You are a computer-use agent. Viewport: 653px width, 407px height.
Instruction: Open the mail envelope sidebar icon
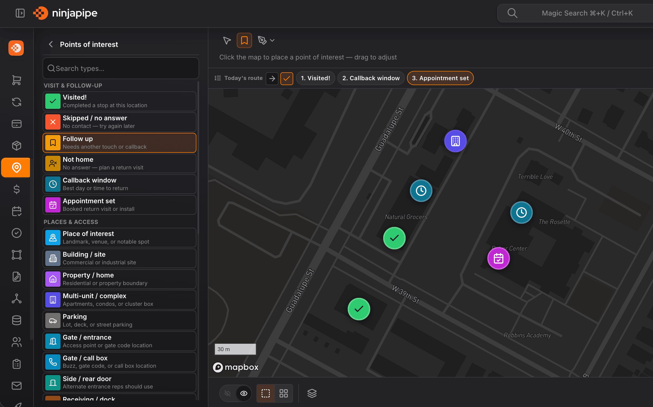pos(17,385)
